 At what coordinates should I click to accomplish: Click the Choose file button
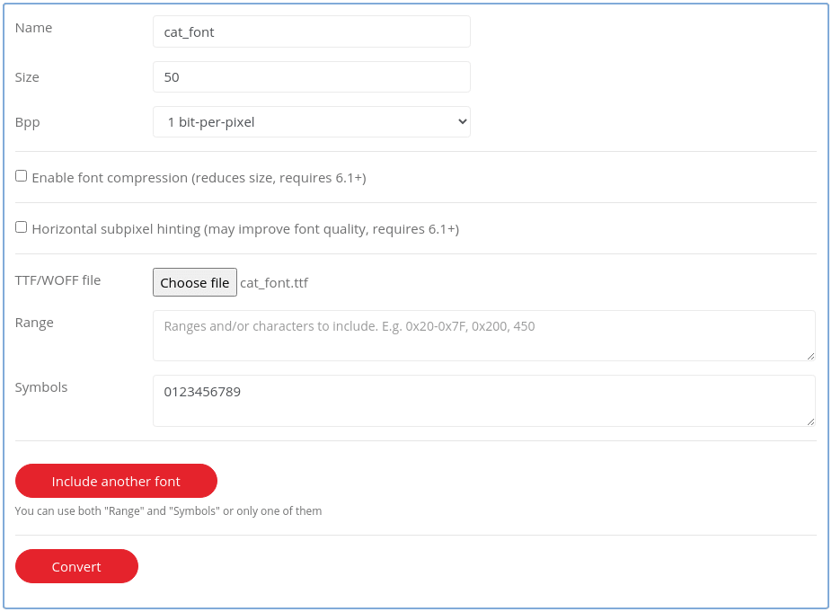coord(195,282)
